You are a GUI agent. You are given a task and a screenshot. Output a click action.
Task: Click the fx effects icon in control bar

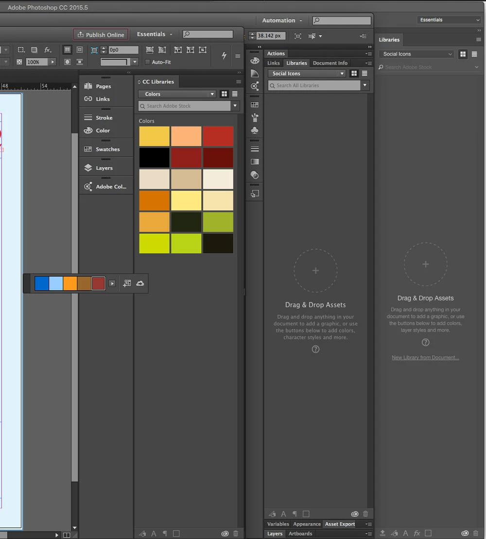click(x=48, y=50)
